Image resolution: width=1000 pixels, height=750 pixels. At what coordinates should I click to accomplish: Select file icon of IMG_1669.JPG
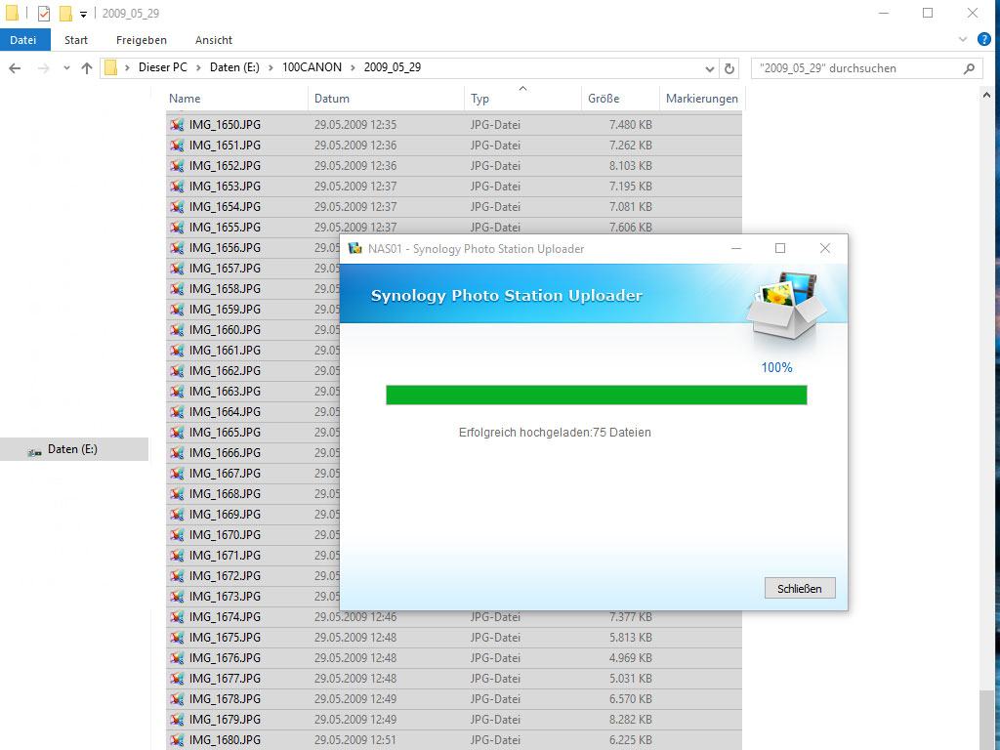(177, 514)
